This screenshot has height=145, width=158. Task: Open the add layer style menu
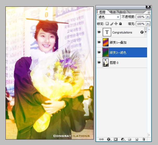click(x=109, y=139)
